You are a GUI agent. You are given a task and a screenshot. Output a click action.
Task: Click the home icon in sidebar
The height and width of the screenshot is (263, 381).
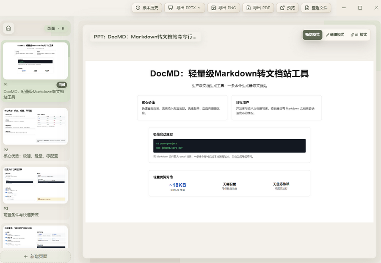pyautogui.click(x=8, y=28)
